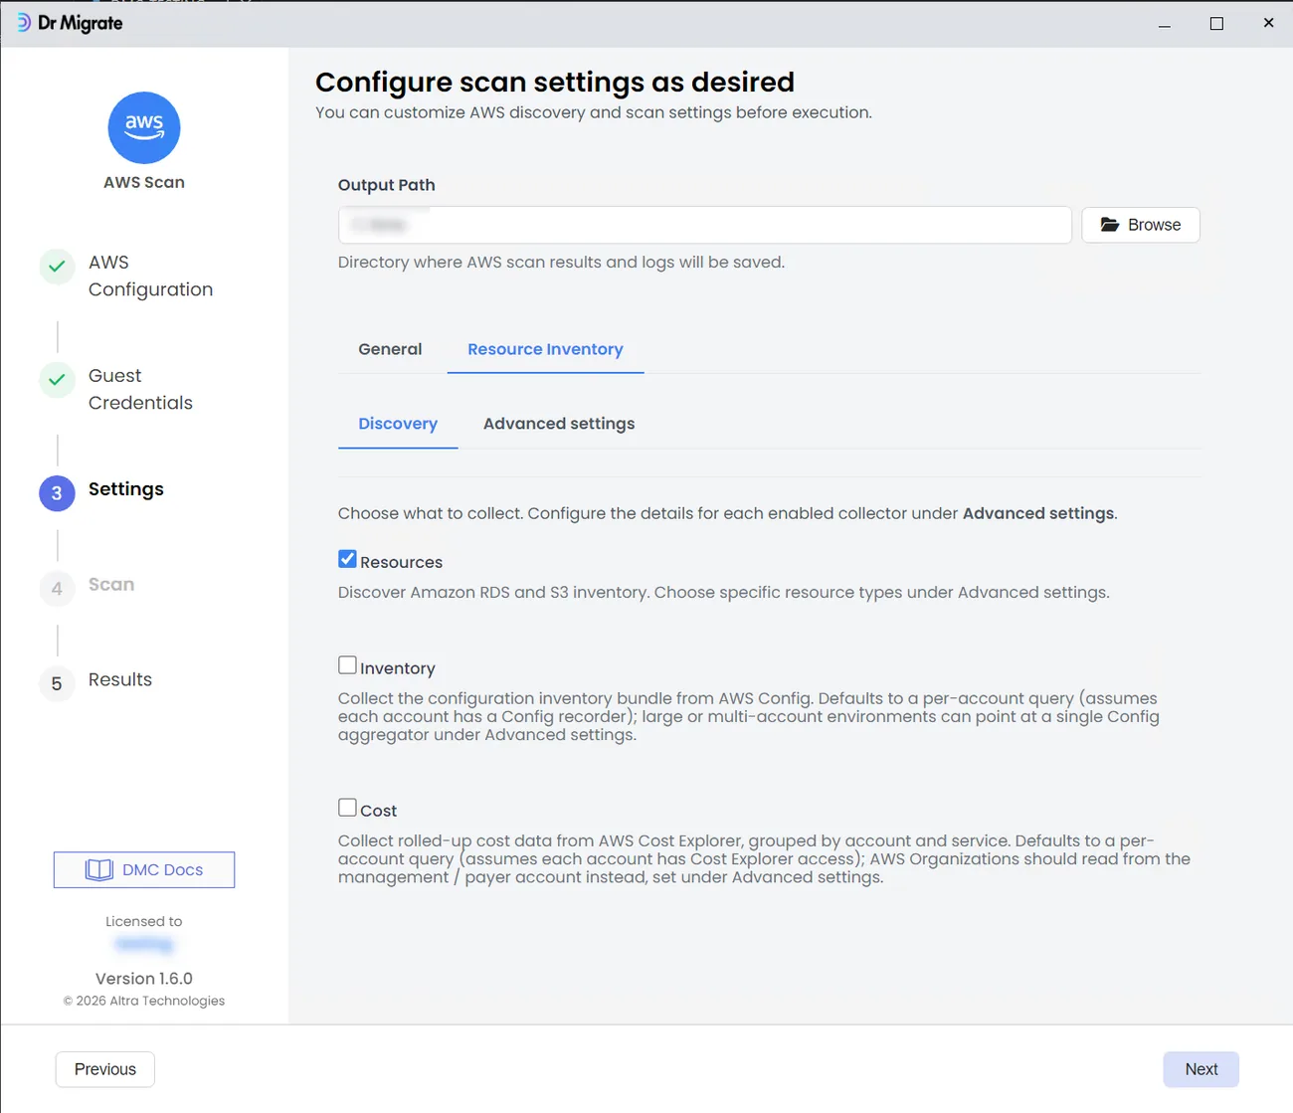
Task: Click the AWS Scan logo circle
Action: (x=144, y=128)
